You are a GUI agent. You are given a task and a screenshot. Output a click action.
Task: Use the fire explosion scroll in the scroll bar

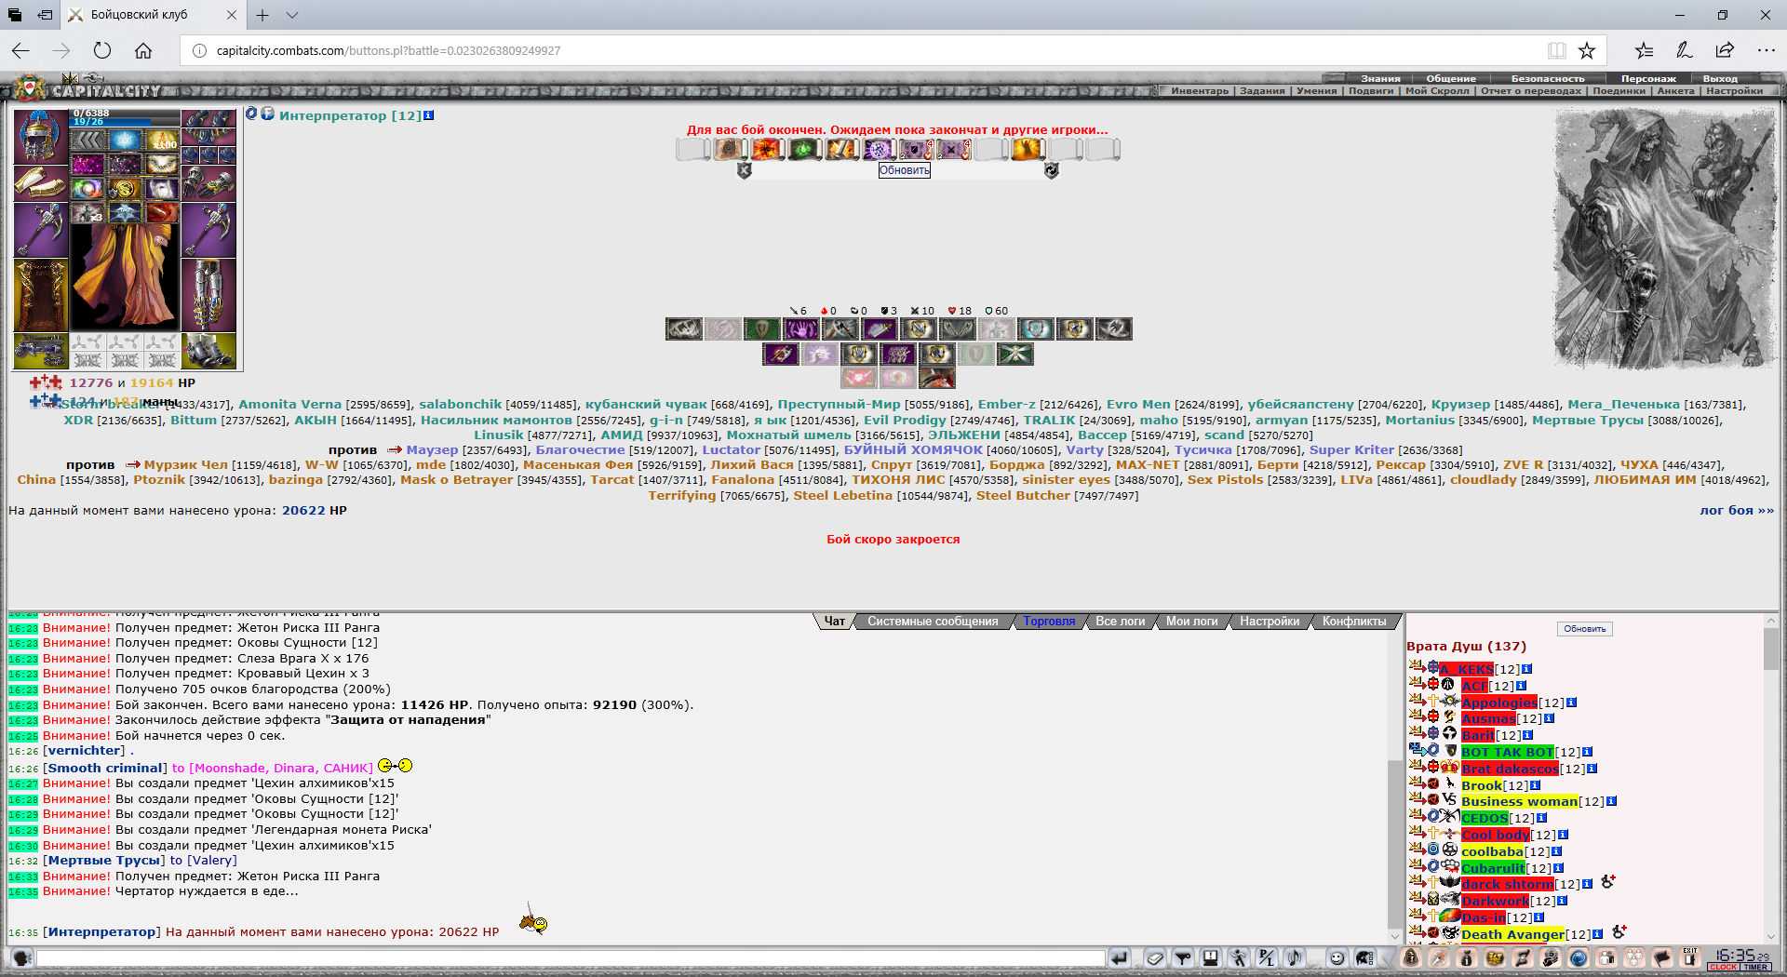768,149
